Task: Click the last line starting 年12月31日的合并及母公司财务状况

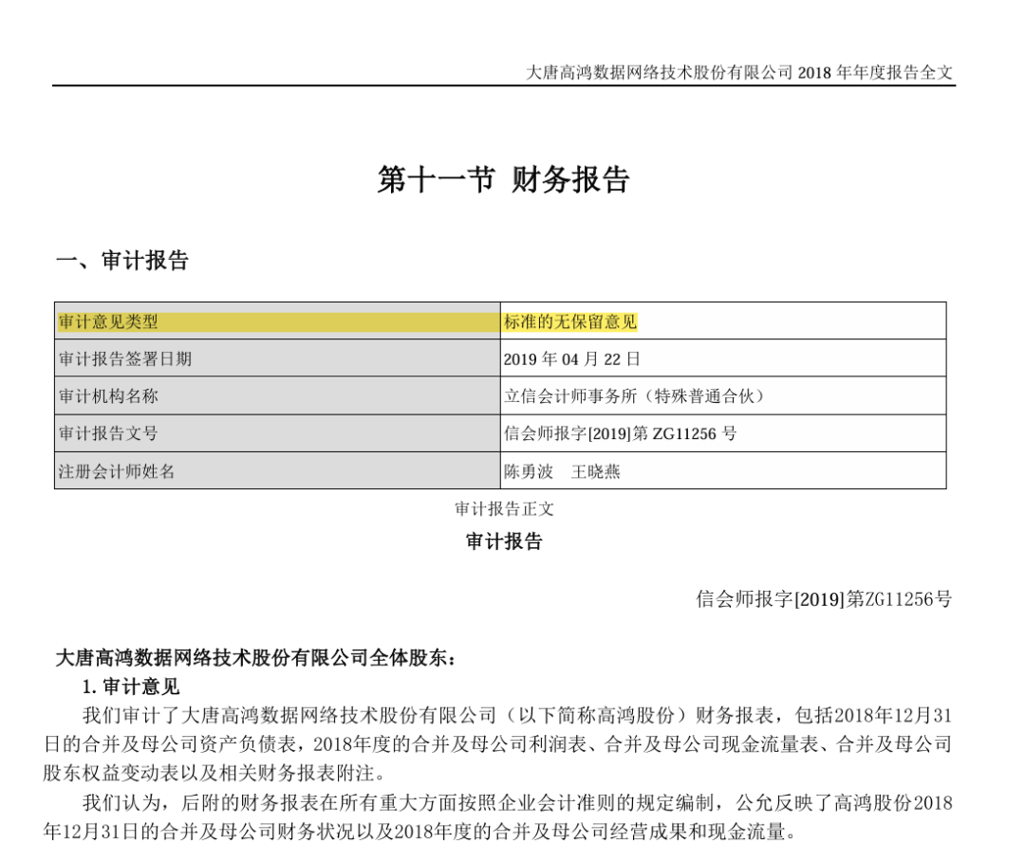Action: pos(421,832)
